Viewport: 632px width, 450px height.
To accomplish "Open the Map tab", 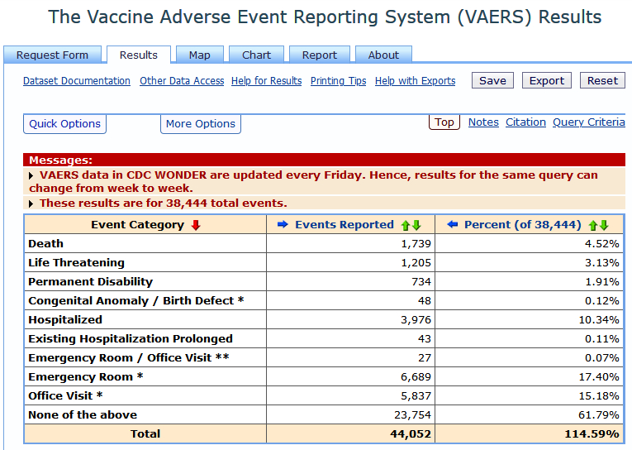I will click(199, 55).
